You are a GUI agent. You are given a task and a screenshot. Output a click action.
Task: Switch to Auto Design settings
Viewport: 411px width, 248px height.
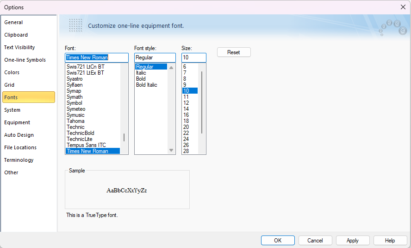pyautogui.click(x=29, y=135)
